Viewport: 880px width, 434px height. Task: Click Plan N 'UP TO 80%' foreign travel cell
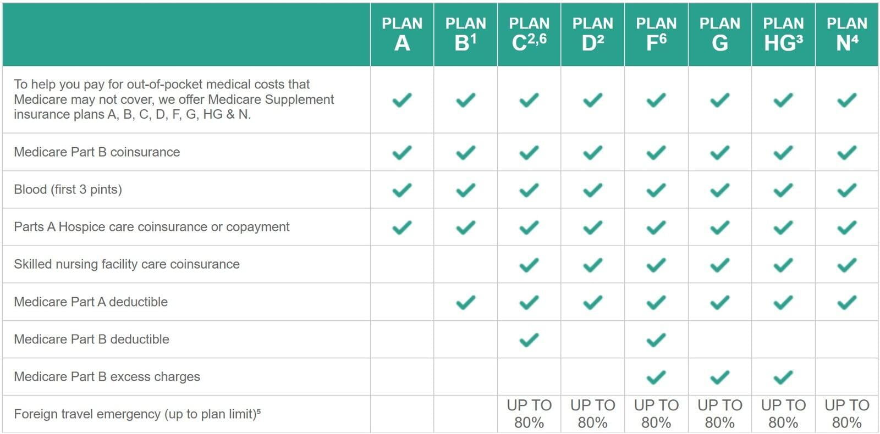pos(847,414)
